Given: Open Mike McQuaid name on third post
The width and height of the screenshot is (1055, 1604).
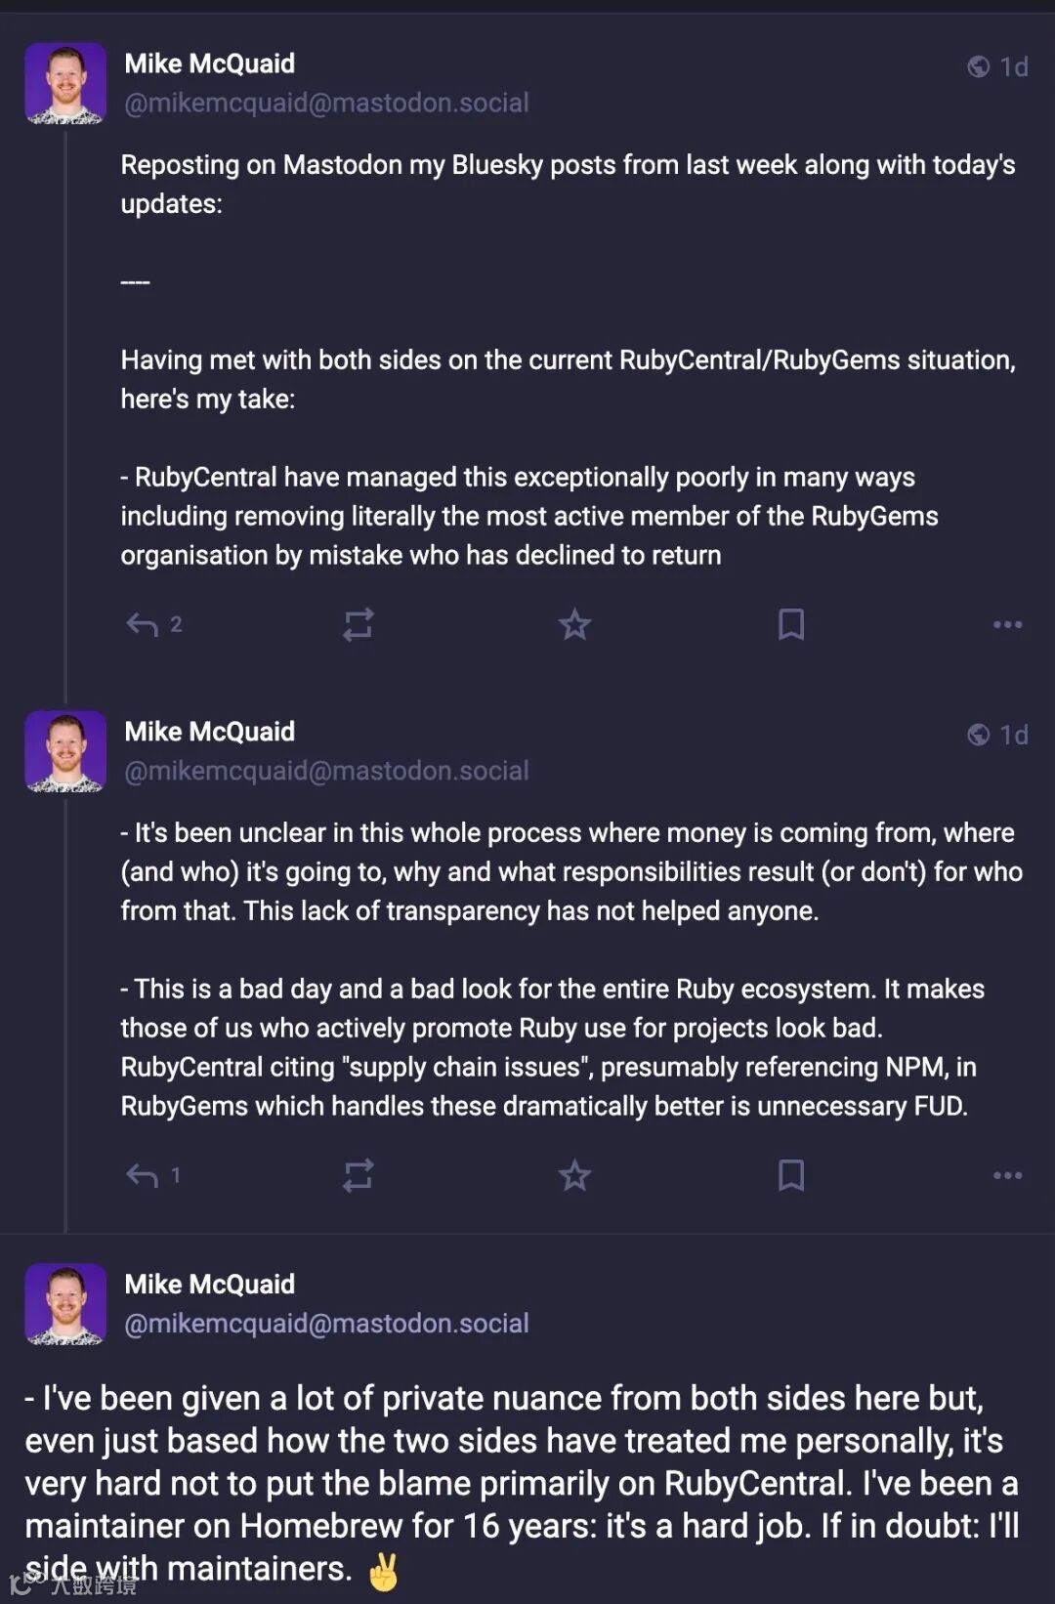Looking at the screenshot, I should point(209,1284).
